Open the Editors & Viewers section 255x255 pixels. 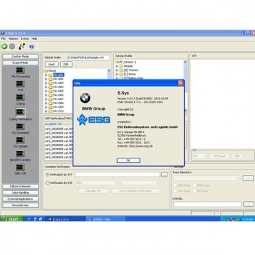21,186
